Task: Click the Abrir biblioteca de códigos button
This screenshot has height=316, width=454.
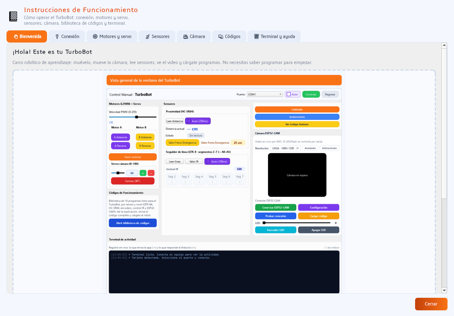Action: click(133, 223)
